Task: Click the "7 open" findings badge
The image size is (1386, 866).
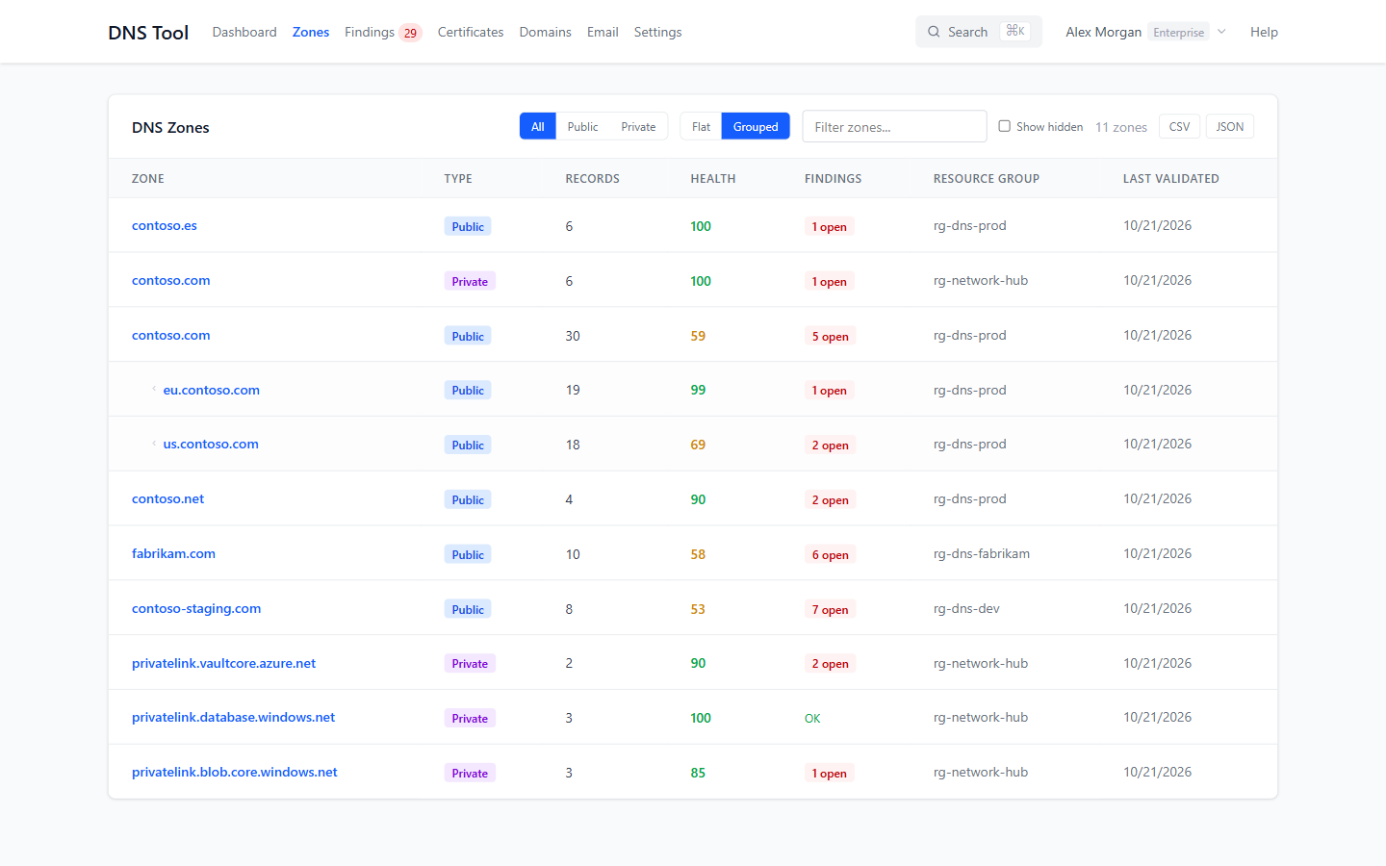Action: pos(831,609)
